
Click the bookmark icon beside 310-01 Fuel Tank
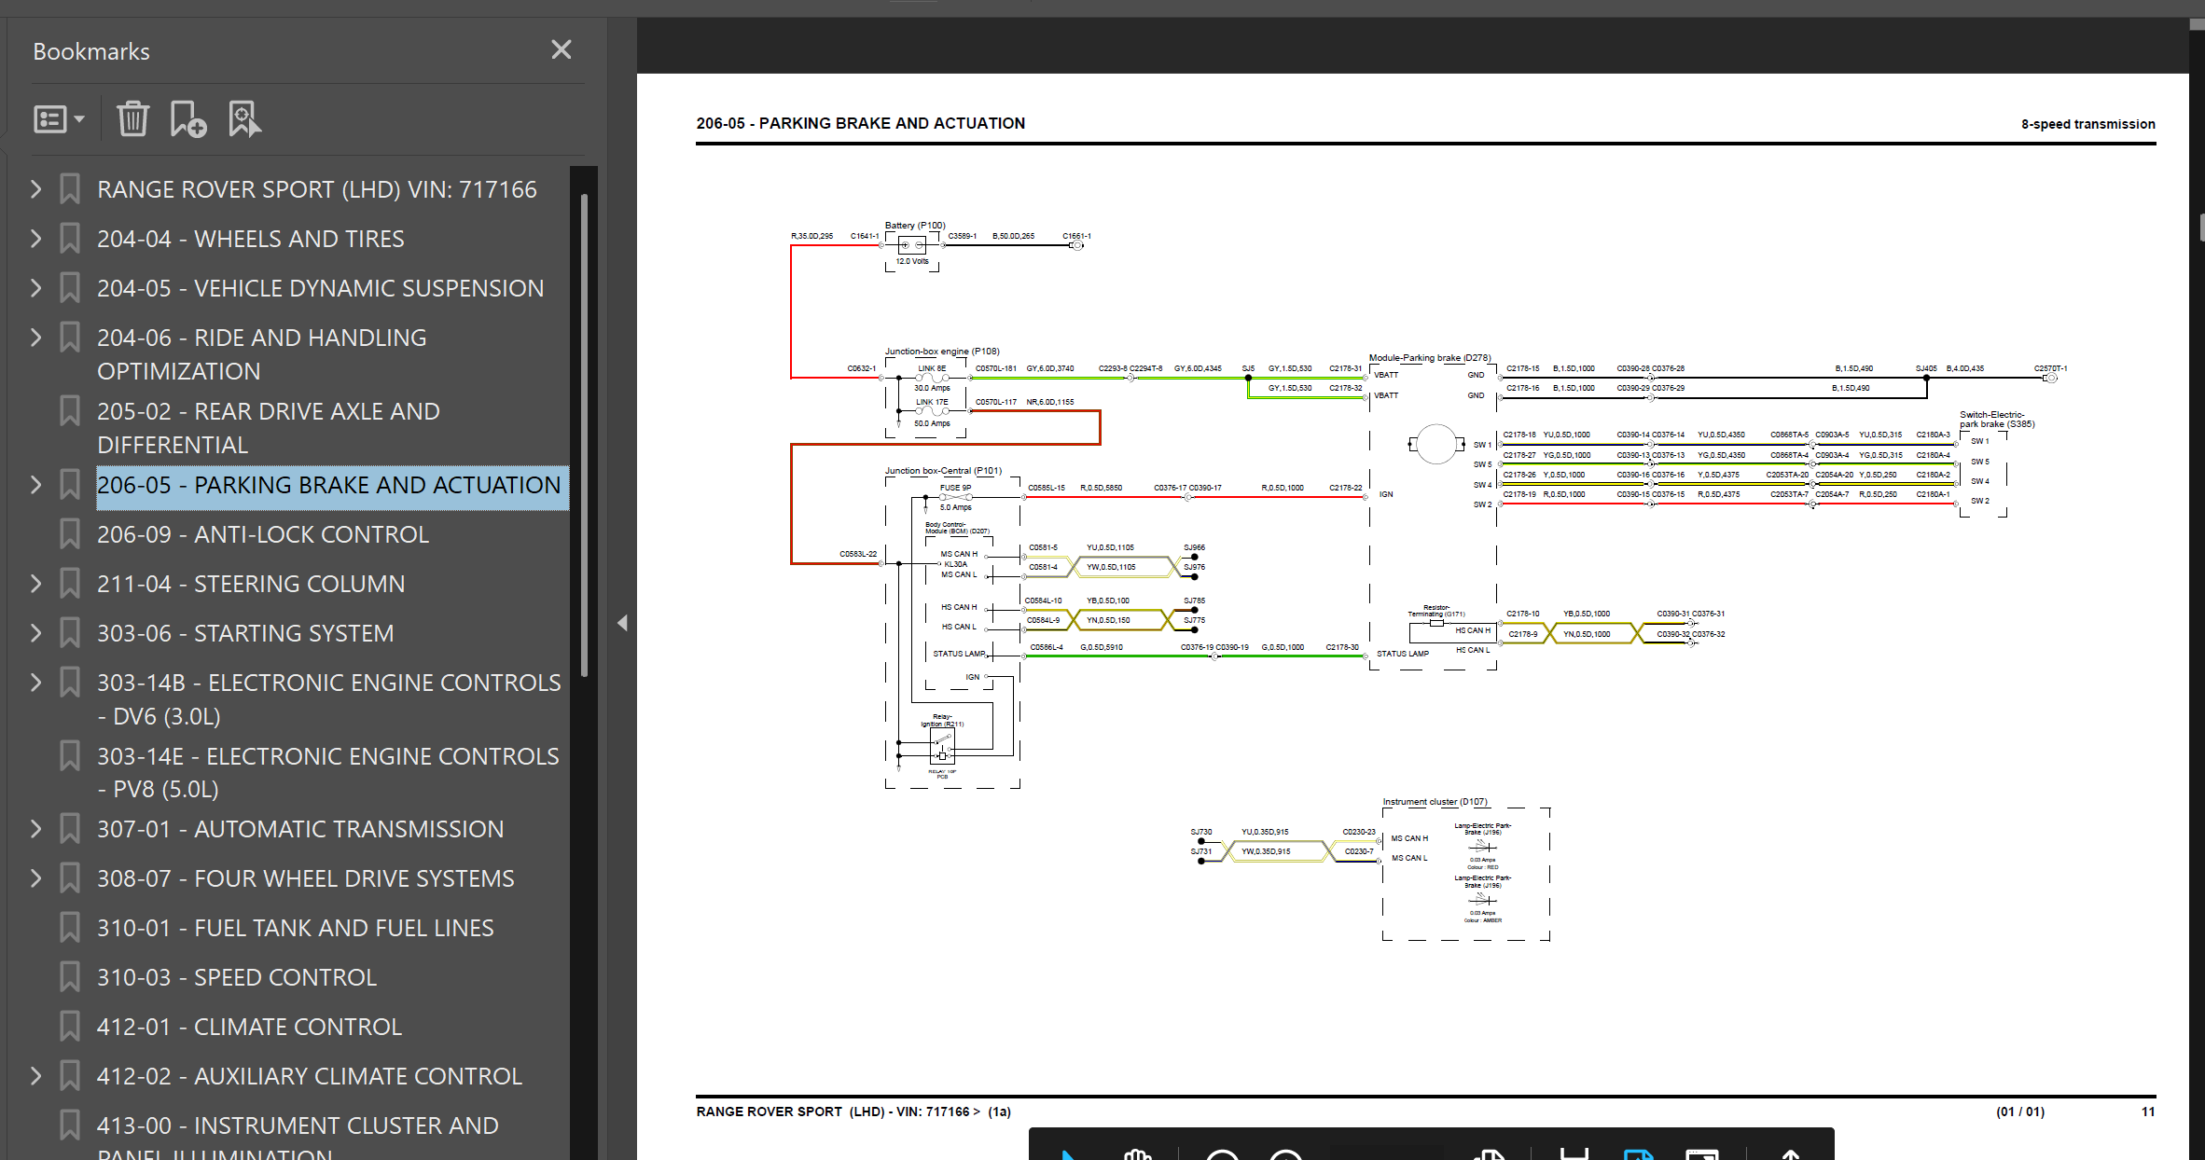tap(70, 928)
